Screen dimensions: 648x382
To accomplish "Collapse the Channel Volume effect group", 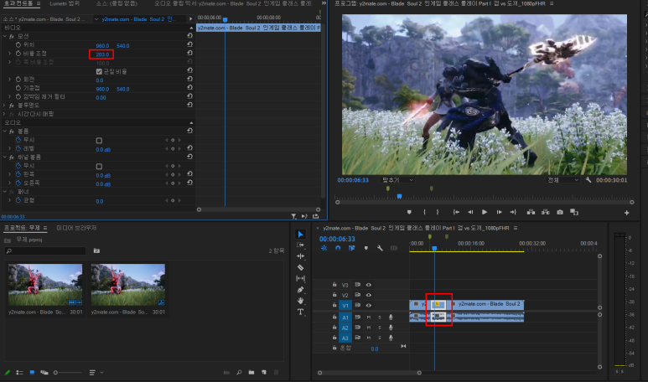I will [5, 157].
